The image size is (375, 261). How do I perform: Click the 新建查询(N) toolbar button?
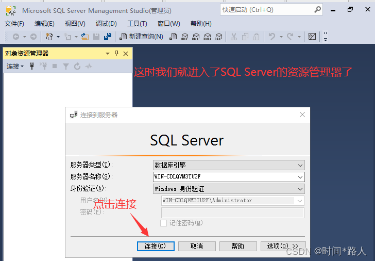pos(141,37)
